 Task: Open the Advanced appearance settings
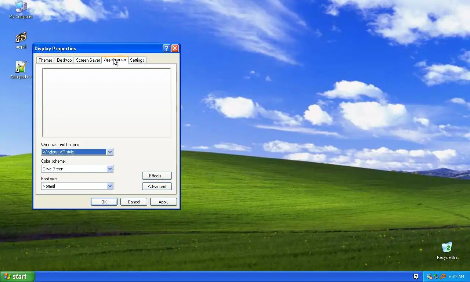pyautogui.click(x=157, y=187)
